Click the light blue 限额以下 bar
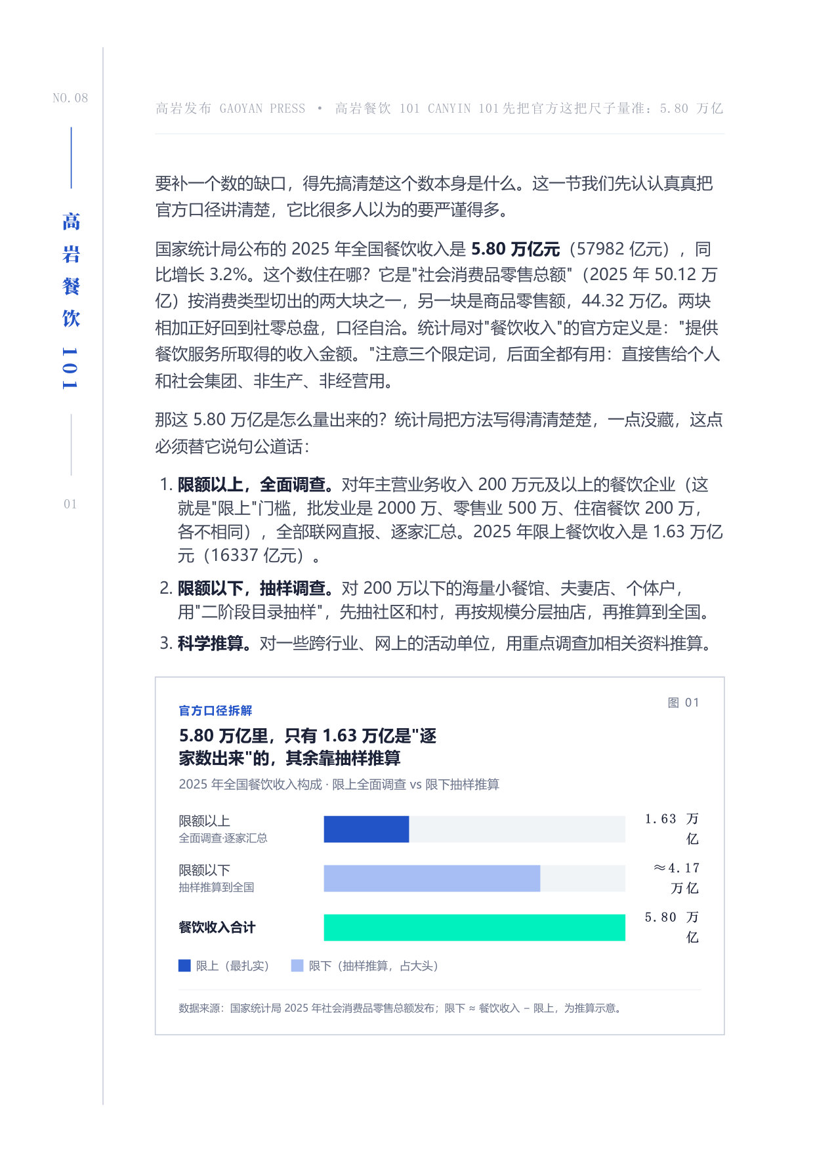Screen dimensions: 815x1152 (x=432, y=878)
